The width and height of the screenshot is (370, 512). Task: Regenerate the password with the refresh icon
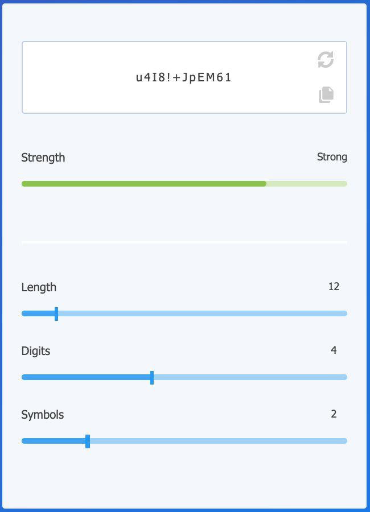point(326,60)
